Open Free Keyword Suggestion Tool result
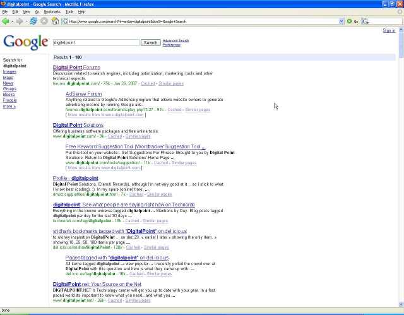This screenshot has width=404, height=315. coord(135,146)
